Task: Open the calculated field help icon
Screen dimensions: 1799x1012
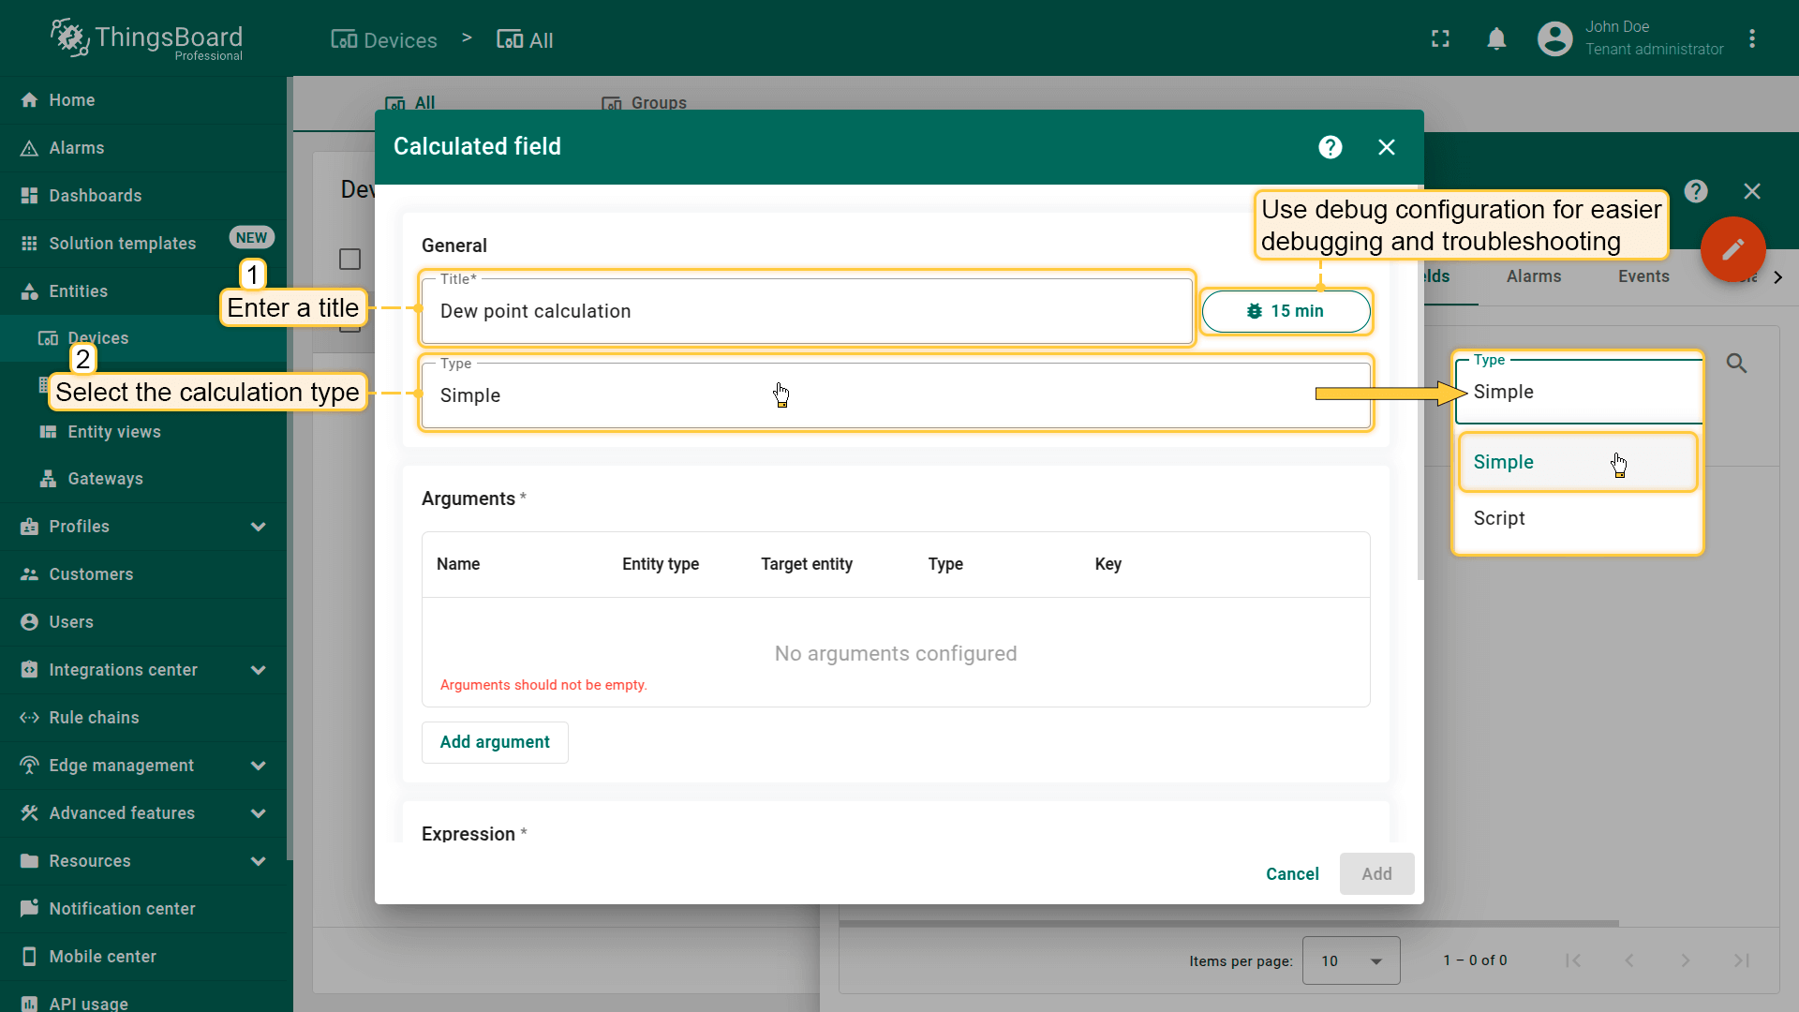Action: (1330, 147)
